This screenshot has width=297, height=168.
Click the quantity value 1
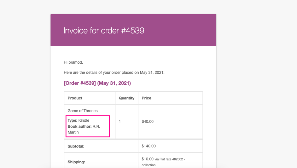pos(120,121)
